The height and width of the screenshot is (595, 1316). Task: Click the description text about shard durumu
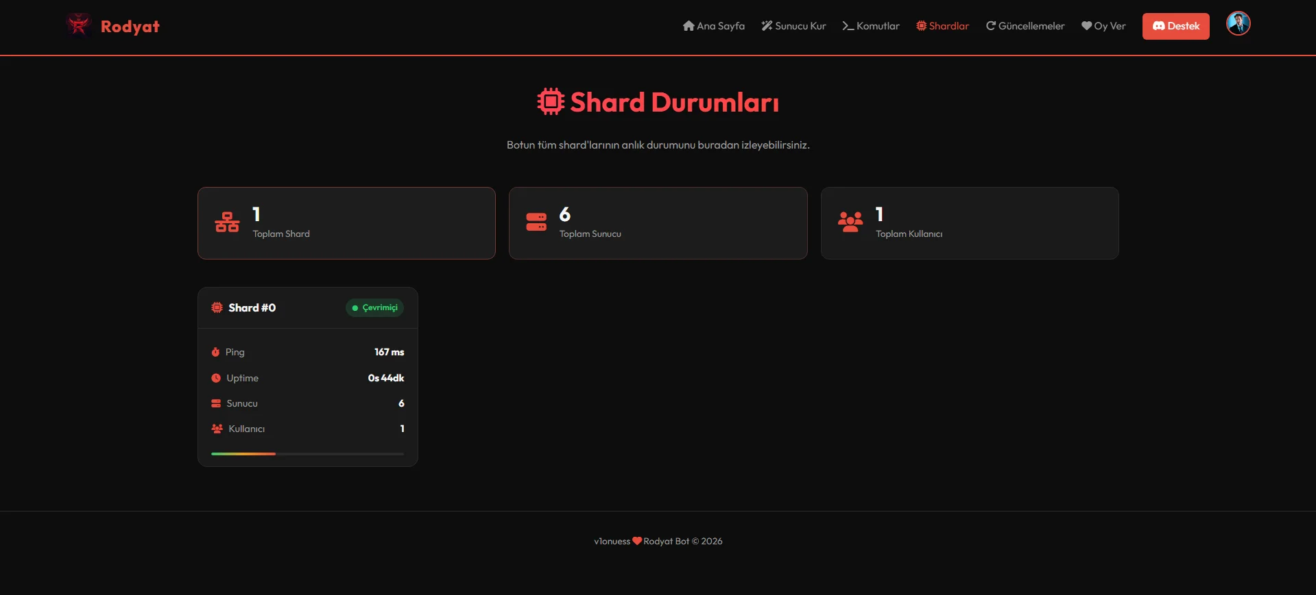coord(658,145)
